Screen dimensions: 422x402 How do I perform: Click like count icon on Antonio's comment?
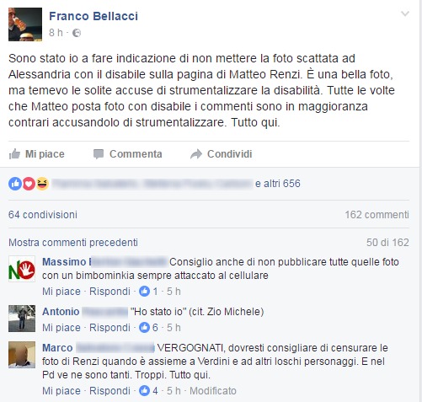tap(144, 328)
